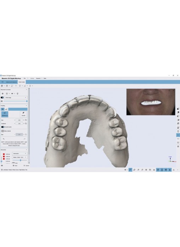
Task: Reset the Size value with its reset icon
Action: tap(26, 120)
